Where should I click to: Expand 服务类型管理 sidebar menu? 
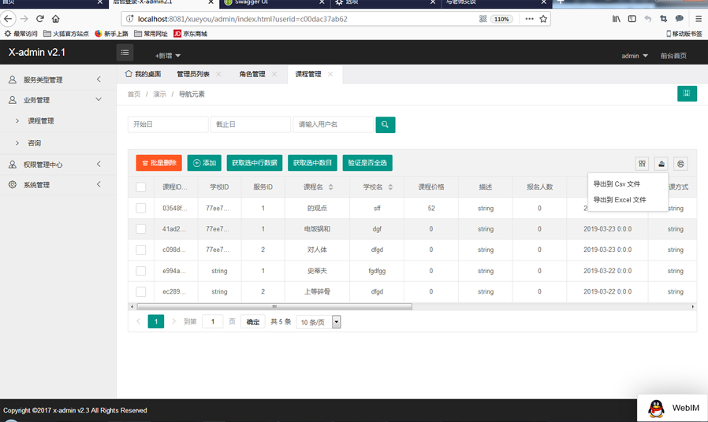(x=58, y=80)
